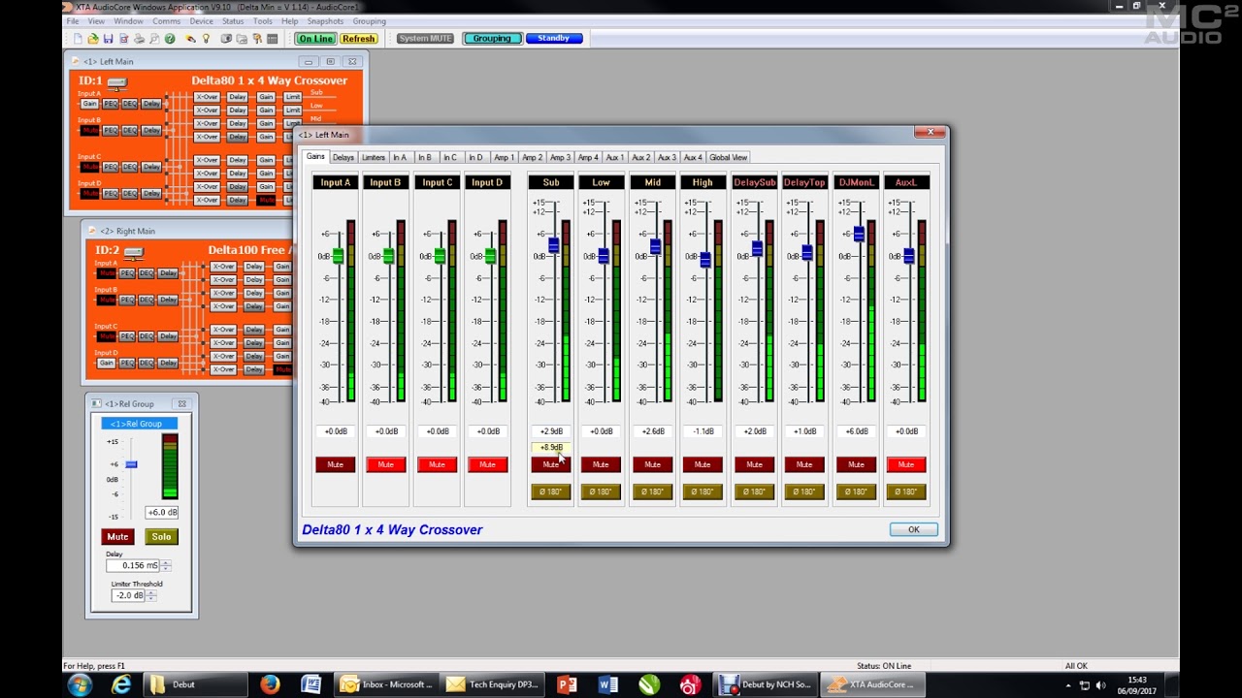This screenshot has height=698, width=1242.
Task: Open PowerPoint from the taskbar
Action: click(x=566, y=685)
